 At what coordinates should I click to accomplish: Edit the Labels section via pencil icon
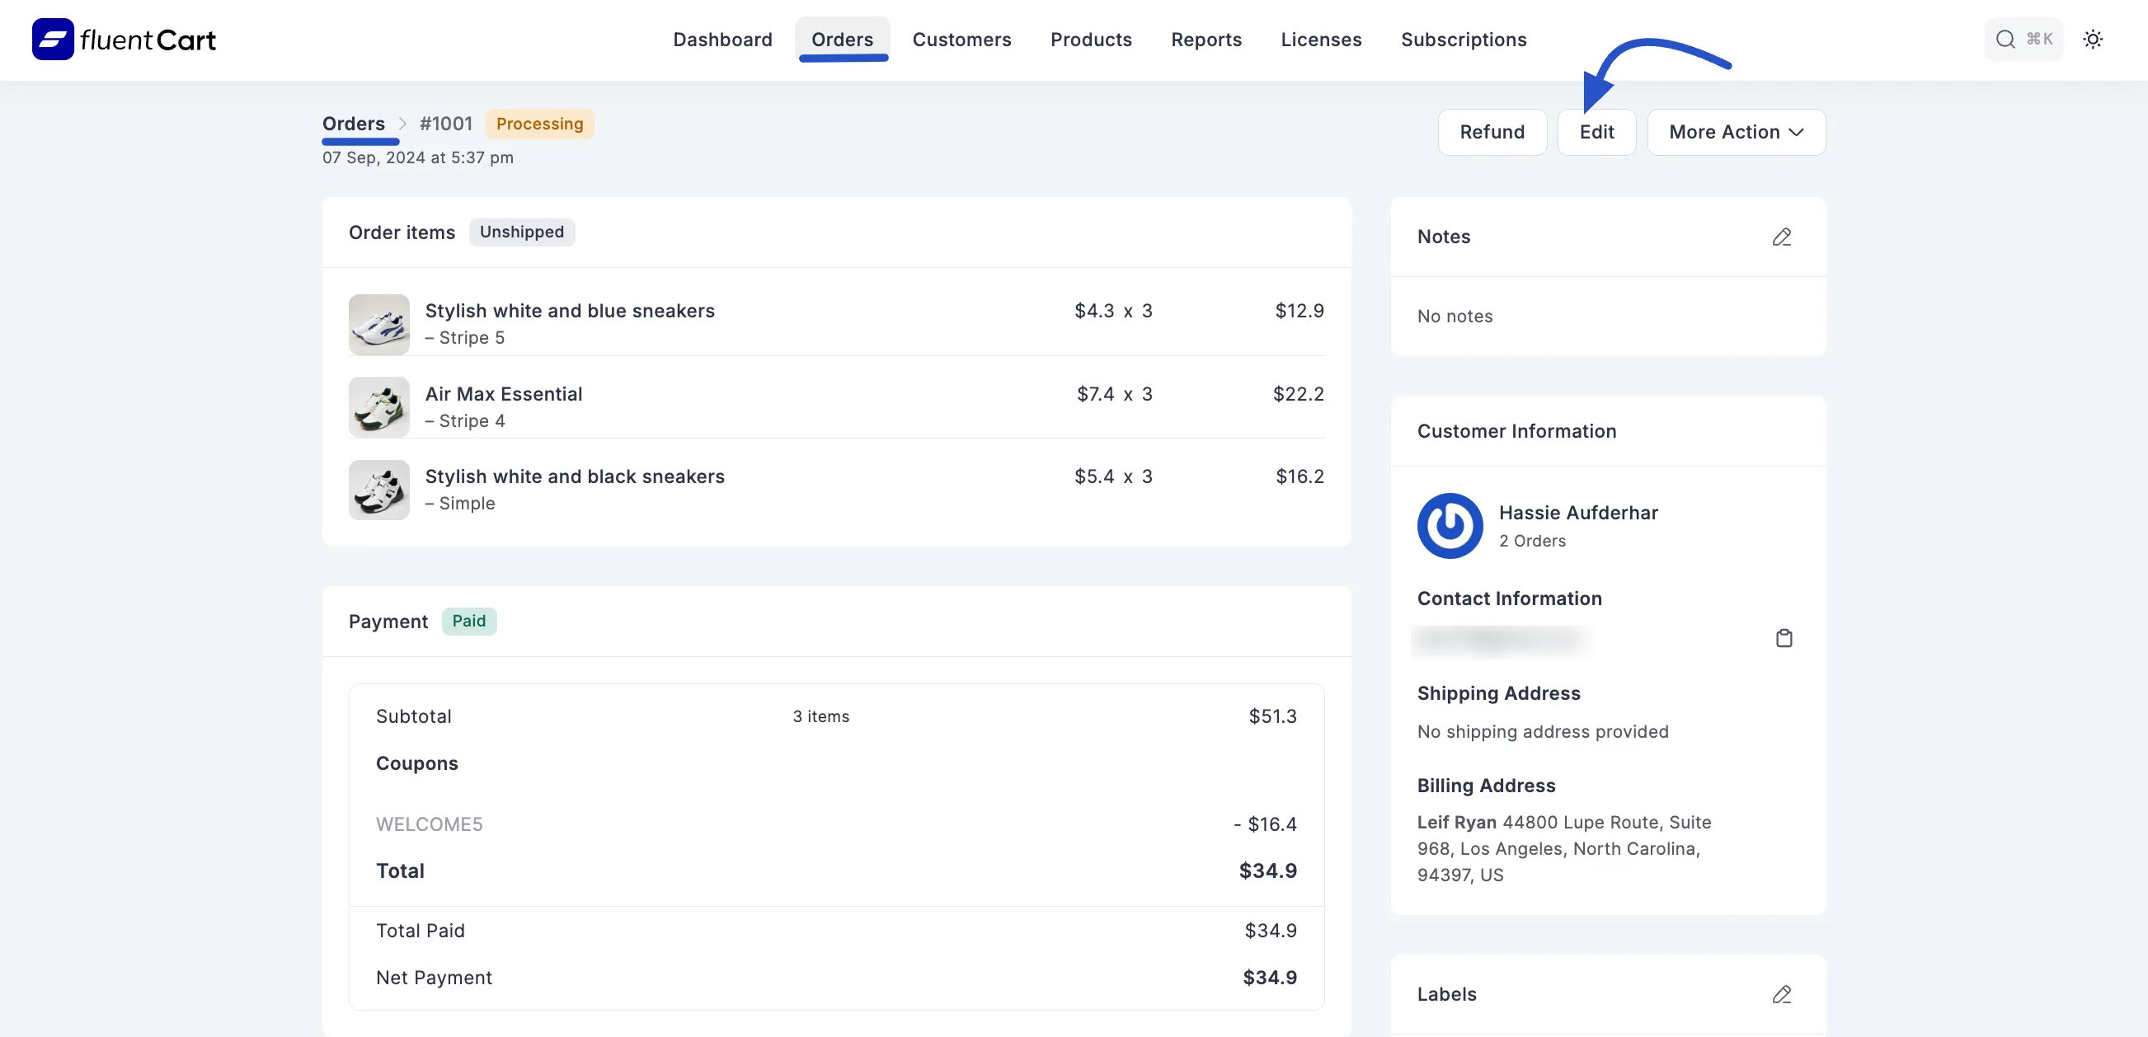pos(1781,993)
